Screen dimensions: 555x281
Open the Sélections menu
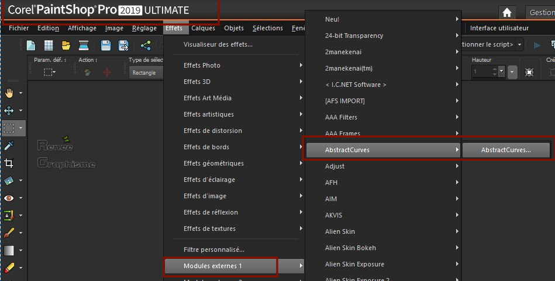coord(268,28)
